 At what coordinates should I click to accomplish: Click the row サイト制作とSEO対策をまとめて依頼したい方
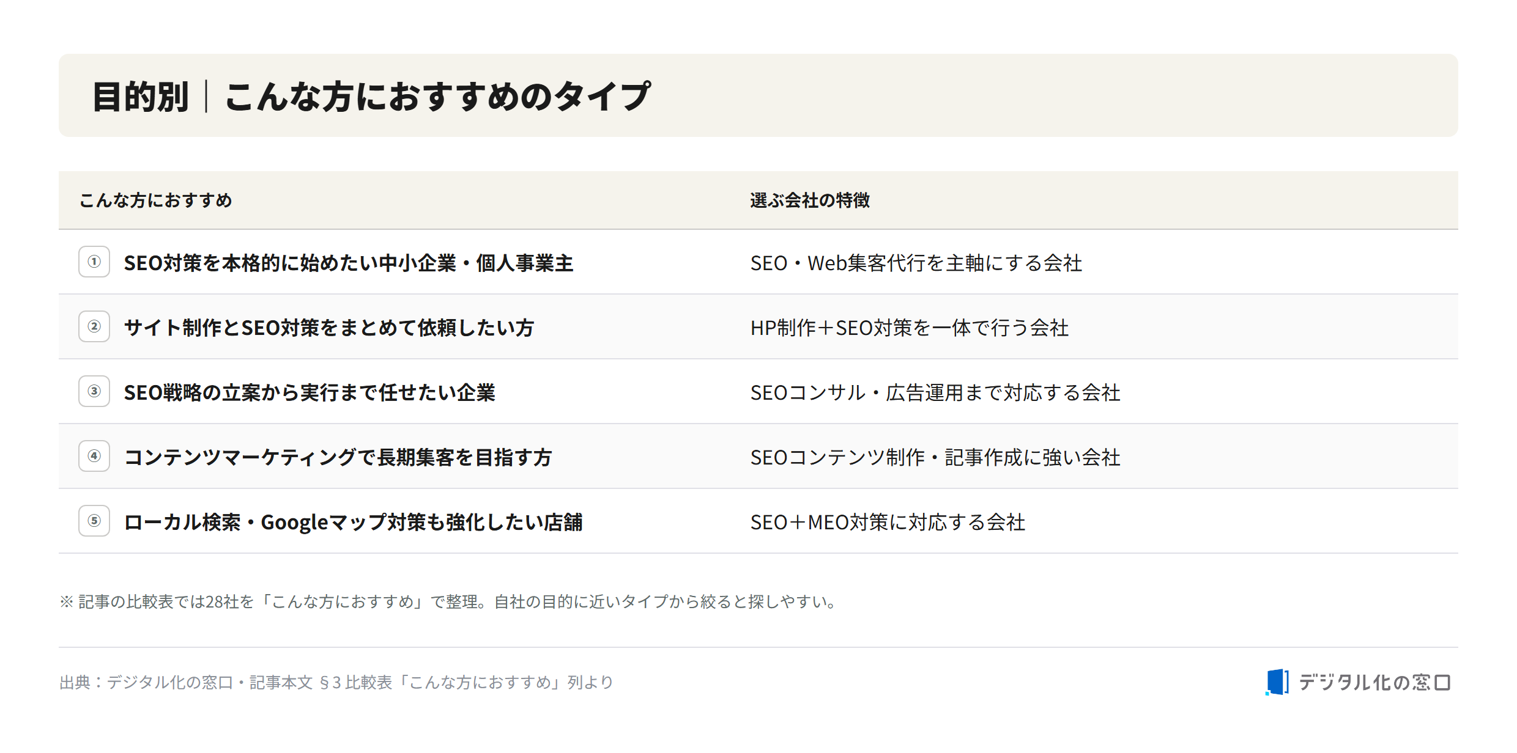(758, 327)
